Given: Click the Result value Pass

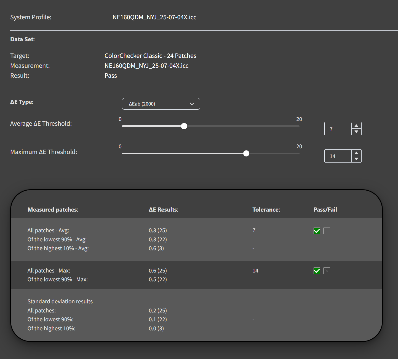Looking at the screenshot, I should coord(111,75).
